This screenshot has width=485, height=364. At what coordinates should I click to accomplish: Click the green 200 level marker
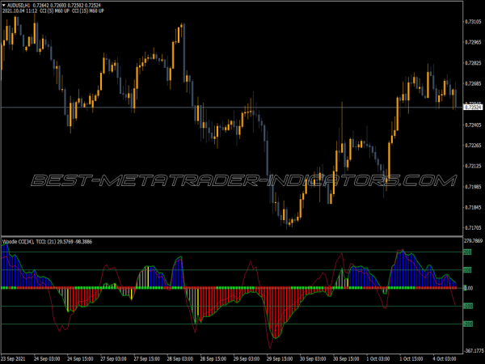pos(467,252)
